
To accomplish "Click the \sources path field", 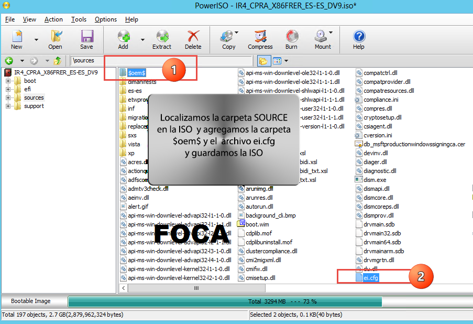I will click(x=161, y=61).
